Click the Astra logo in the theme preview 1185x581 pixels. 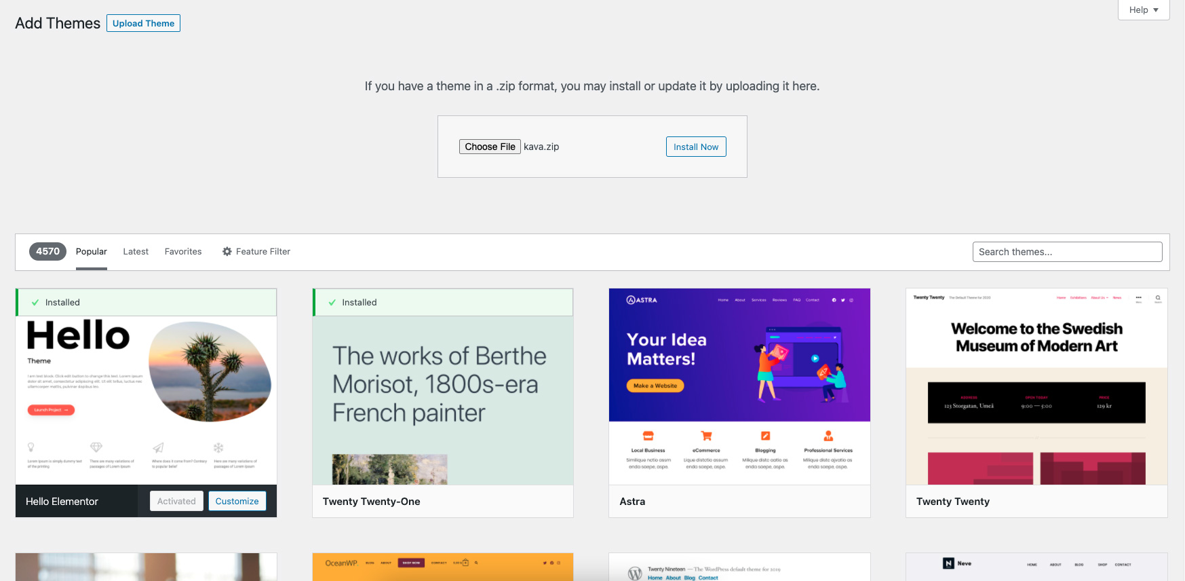click(x=642, y=300)
